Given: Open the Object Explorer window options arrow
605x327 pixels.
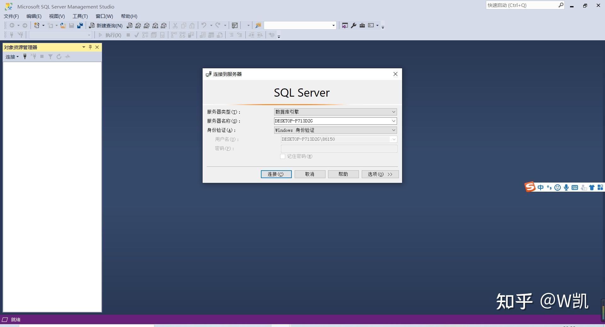Looking at the screenshot, I should pos(84,47).
